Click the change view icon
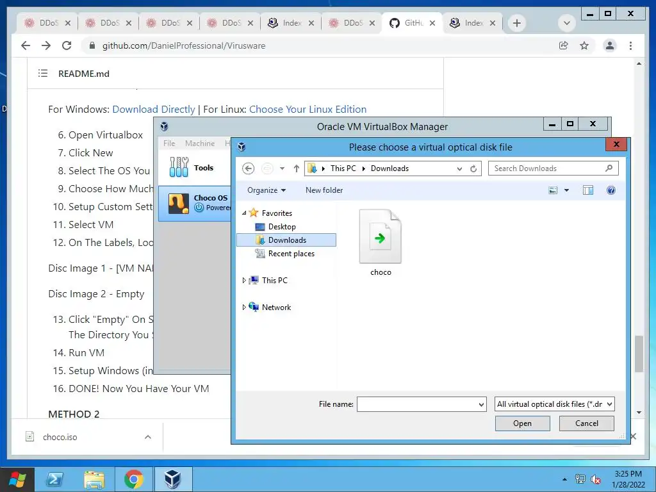656x492 pixels. (553, 190)
